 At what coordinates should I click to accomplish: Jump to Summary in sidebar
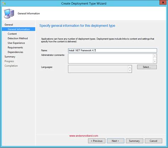pos(10,57)
